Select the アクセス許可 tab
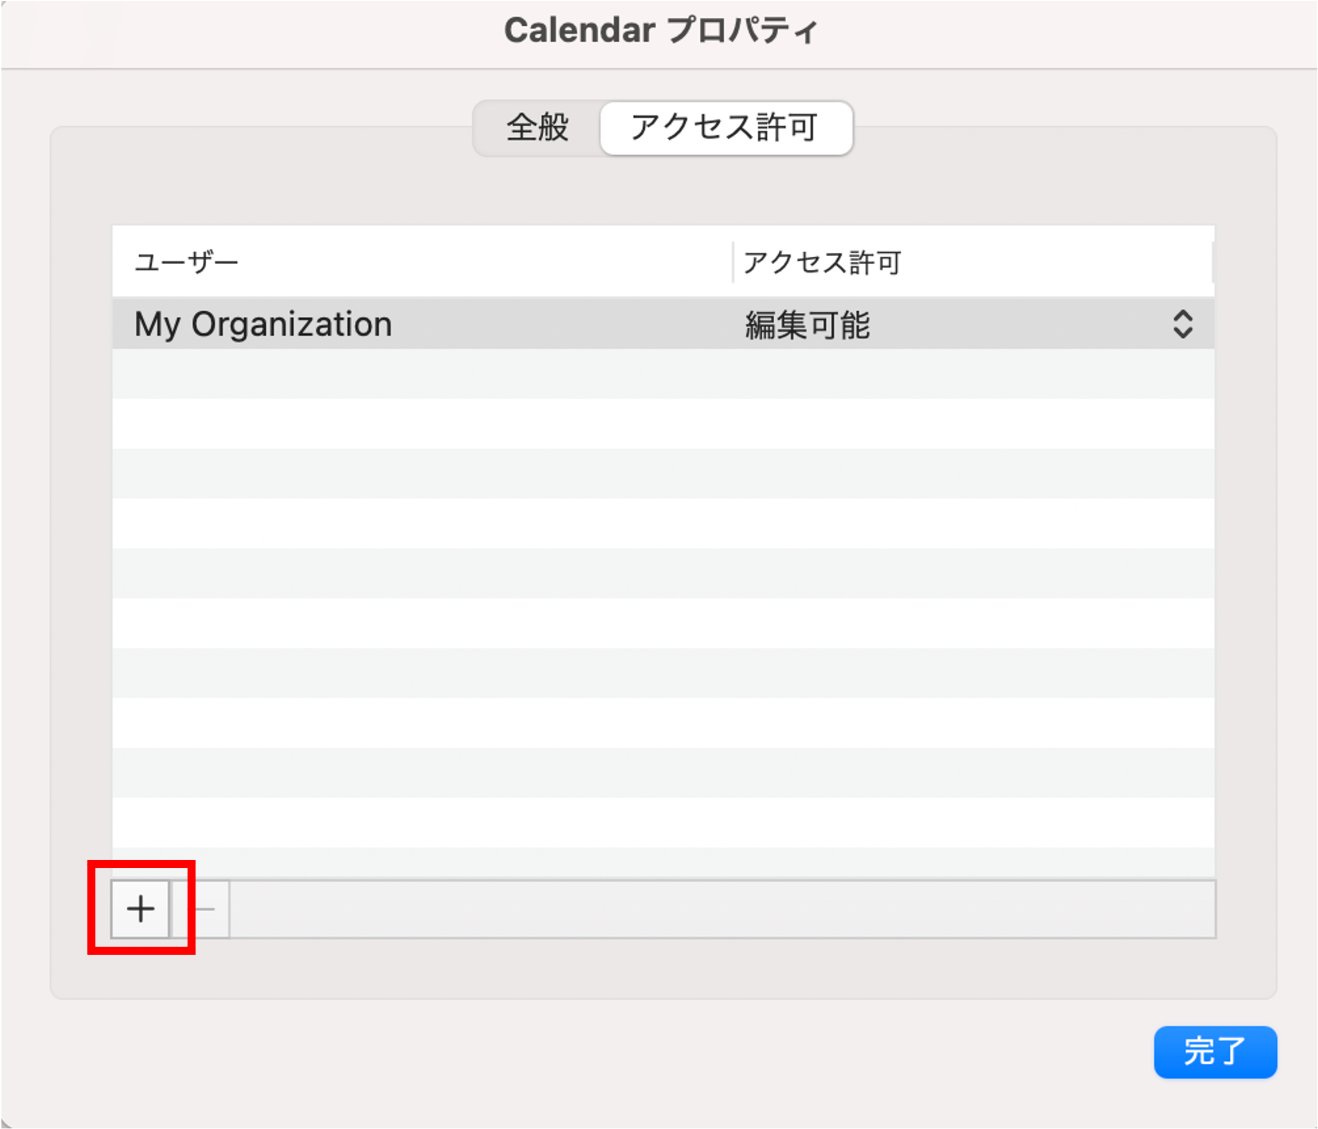1318x1129 pixels. point(726,128)
